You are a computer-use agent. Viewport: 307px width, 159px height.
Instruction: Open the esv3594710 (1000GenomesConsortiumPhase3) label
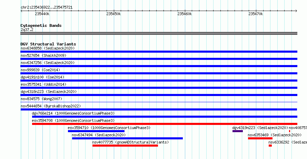(x=109, y=128)
